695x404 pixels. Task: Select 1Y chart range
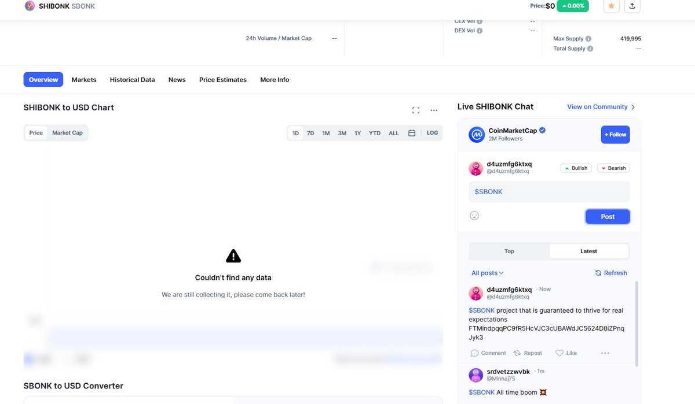click(x=358, y=133)
